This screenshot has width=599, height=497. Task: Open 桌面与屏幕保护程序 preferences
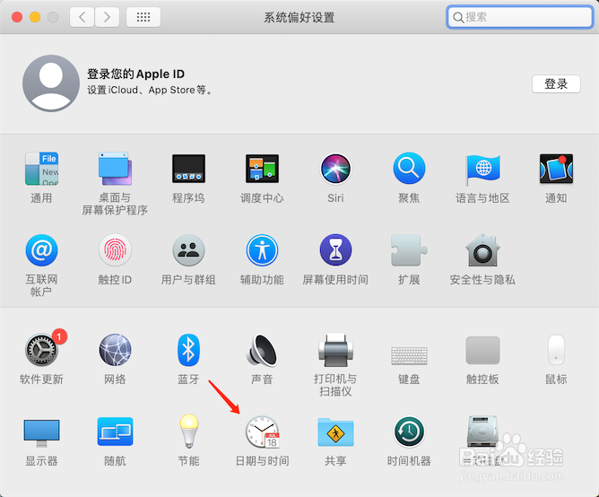click(115, 169)
